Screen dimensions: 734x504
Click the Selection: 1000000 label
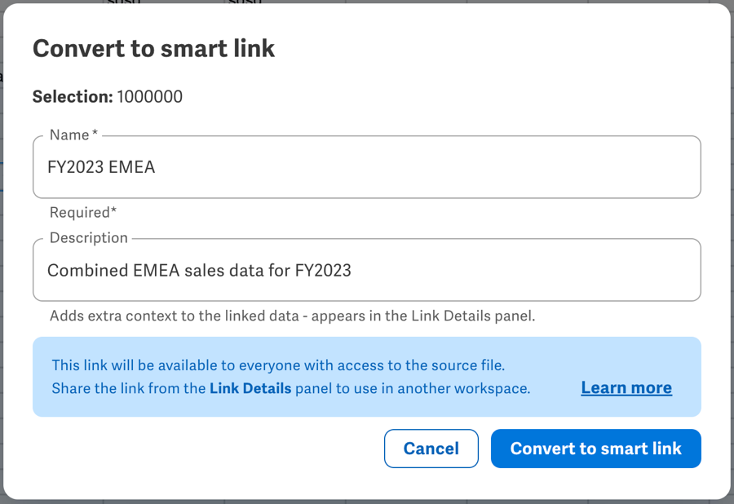pyautogui.click(x=107, y=96)
